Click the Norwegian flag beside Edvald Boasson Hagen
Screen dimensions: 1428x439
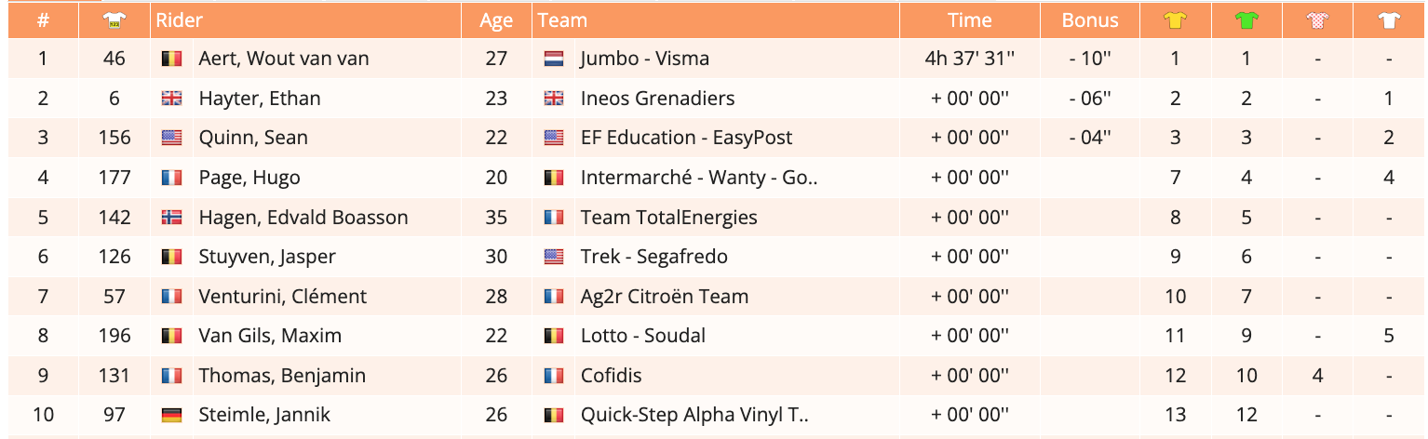click(x=171, y=218)
